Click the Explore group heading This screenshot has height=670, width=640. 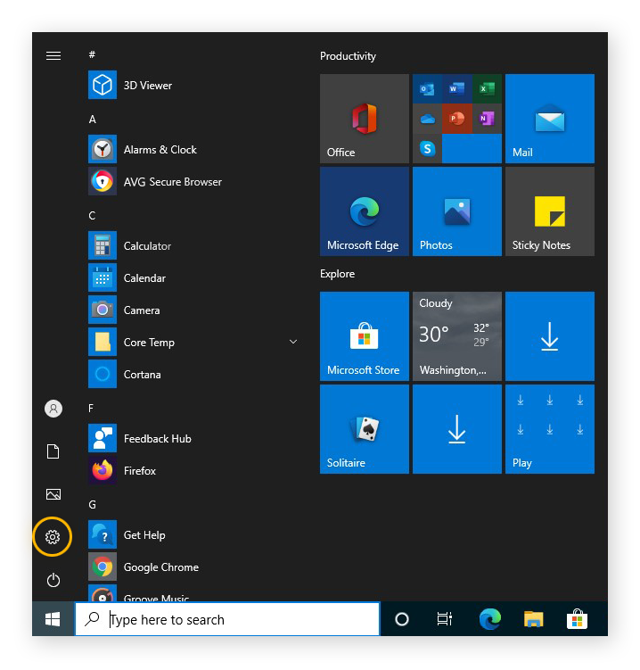[x=337, y=274]
